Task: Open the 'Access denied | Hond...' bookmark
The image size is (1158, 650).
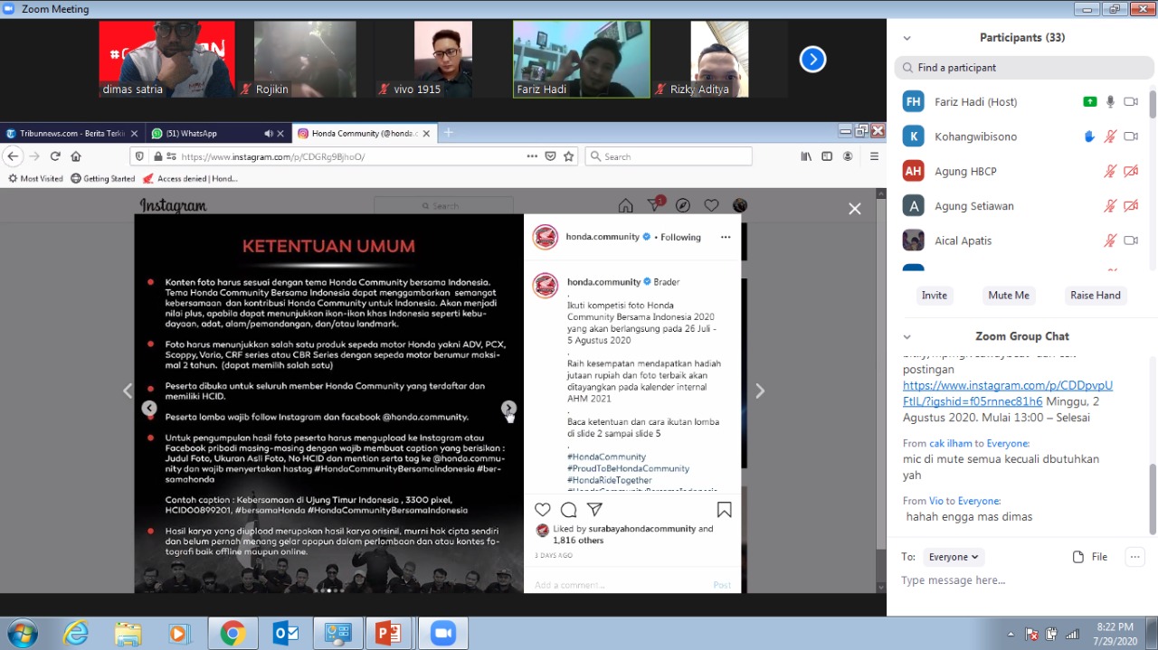Action: click(x=190, y=179)
